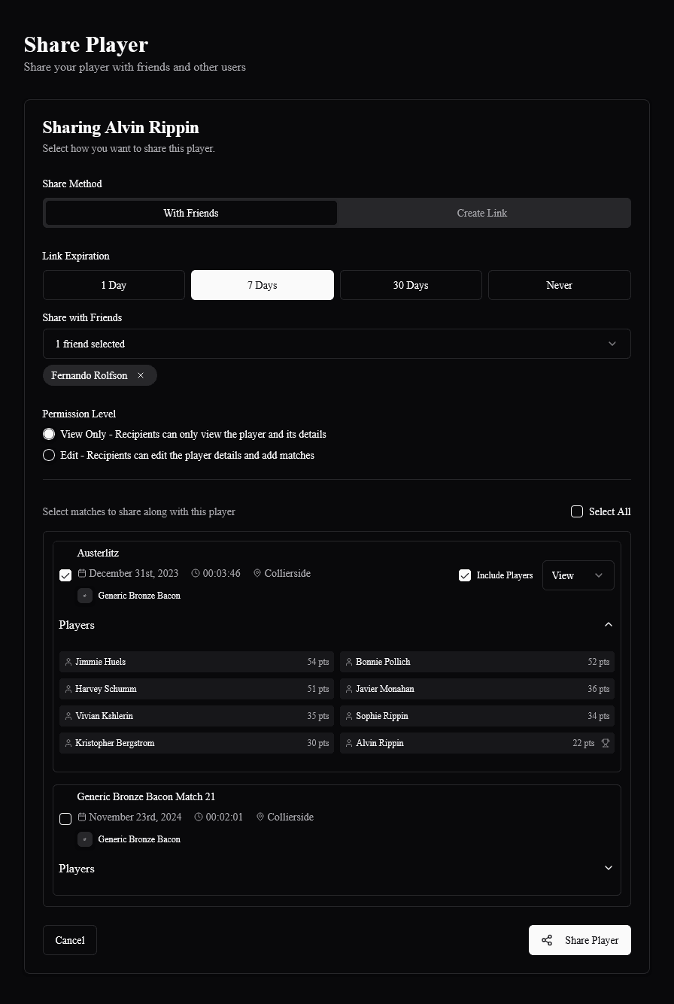Select the With Friends share method
The width and height of the screenshot is (674, 1004).
click(x=190, y=213)
